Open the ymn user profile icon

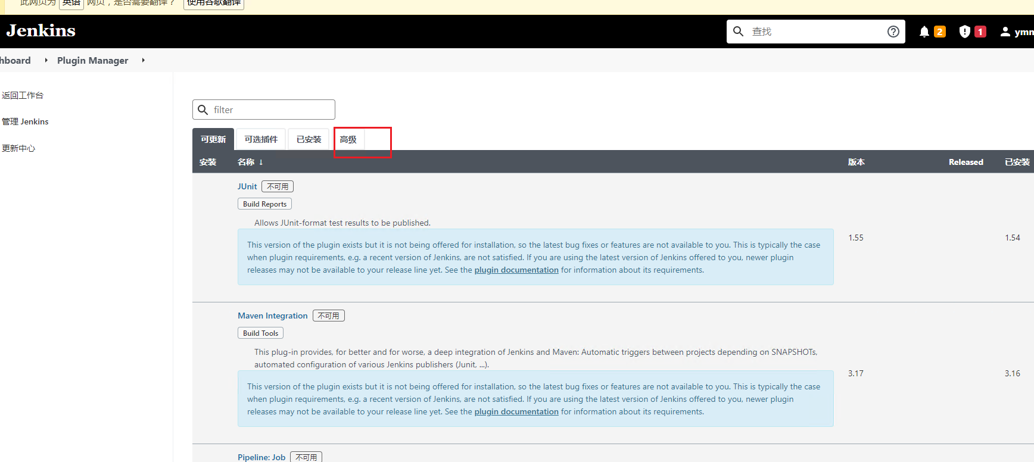coord(1005,32)
